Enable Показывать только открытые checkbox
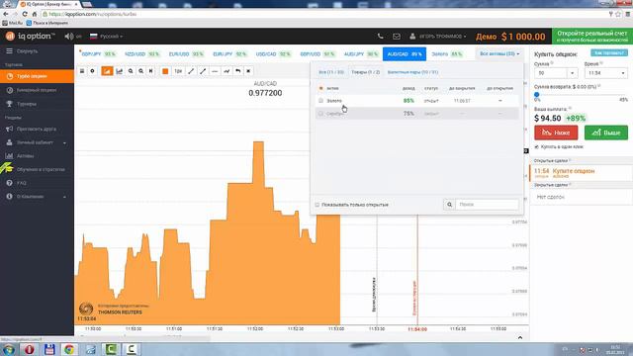The height and width of the screenshot is (356, 633). (317, 205)
